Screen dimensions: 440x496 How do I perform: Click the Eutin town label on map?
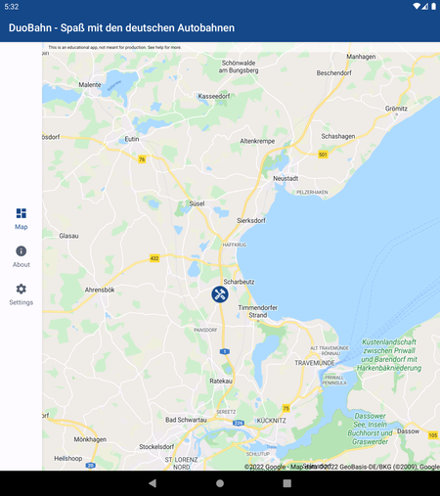pos(132,139)
